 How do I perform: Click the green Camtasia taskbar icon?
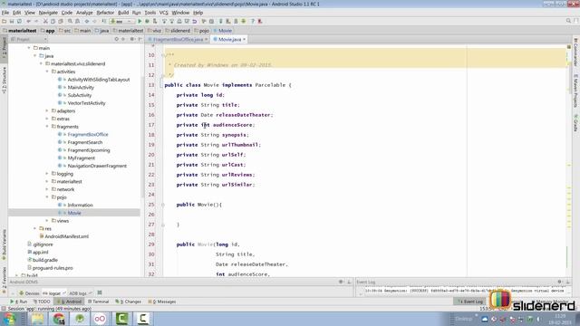(122, 319)
